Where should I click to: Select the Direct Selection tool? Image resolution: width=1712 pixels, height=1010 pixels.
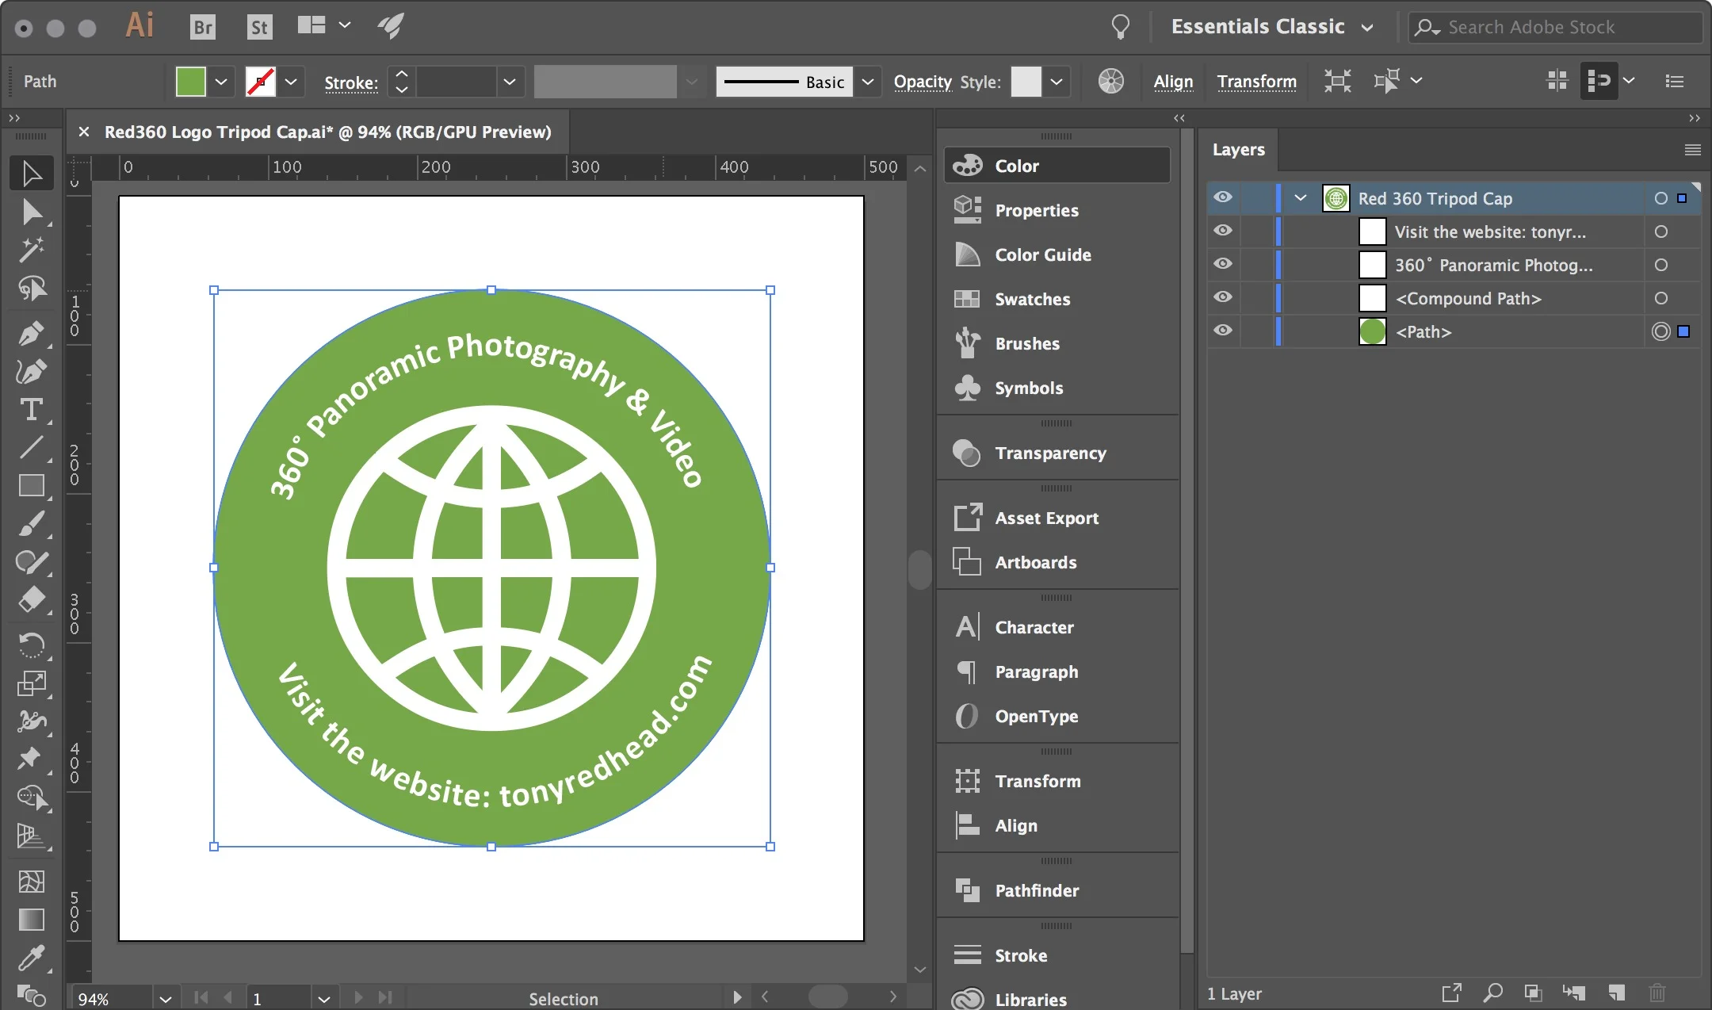pyautogui.click(x=32, y=212)
